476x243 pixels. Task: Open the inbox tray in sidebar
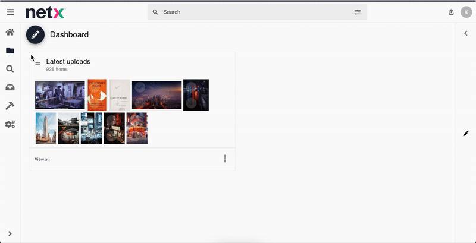point(10,87)
